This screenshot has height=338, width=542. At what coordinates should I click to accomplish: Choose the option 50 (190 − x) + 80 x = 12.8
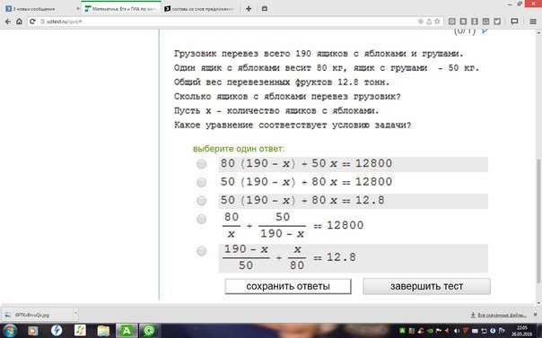coord(202,201)
